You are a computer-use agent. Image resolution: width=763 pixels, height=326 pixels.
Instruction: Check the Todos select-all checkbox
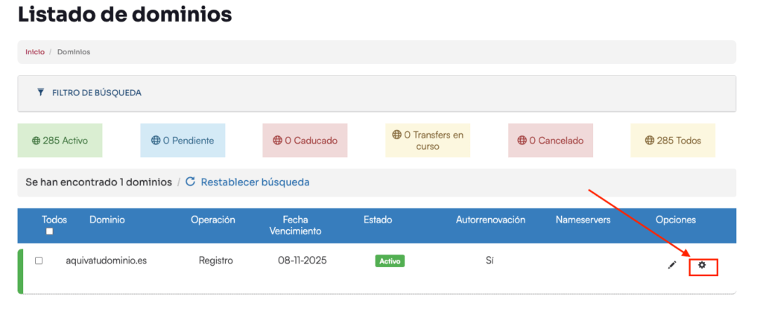[x=49, y=231]
